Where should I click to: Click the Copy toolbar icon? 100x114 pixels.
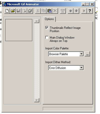43,11
